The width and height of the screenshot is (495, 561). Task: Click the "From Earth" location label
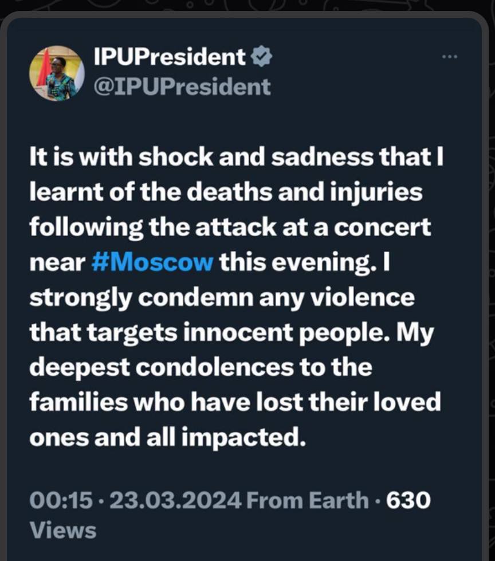pyautogui.click(x=308, y=500)
